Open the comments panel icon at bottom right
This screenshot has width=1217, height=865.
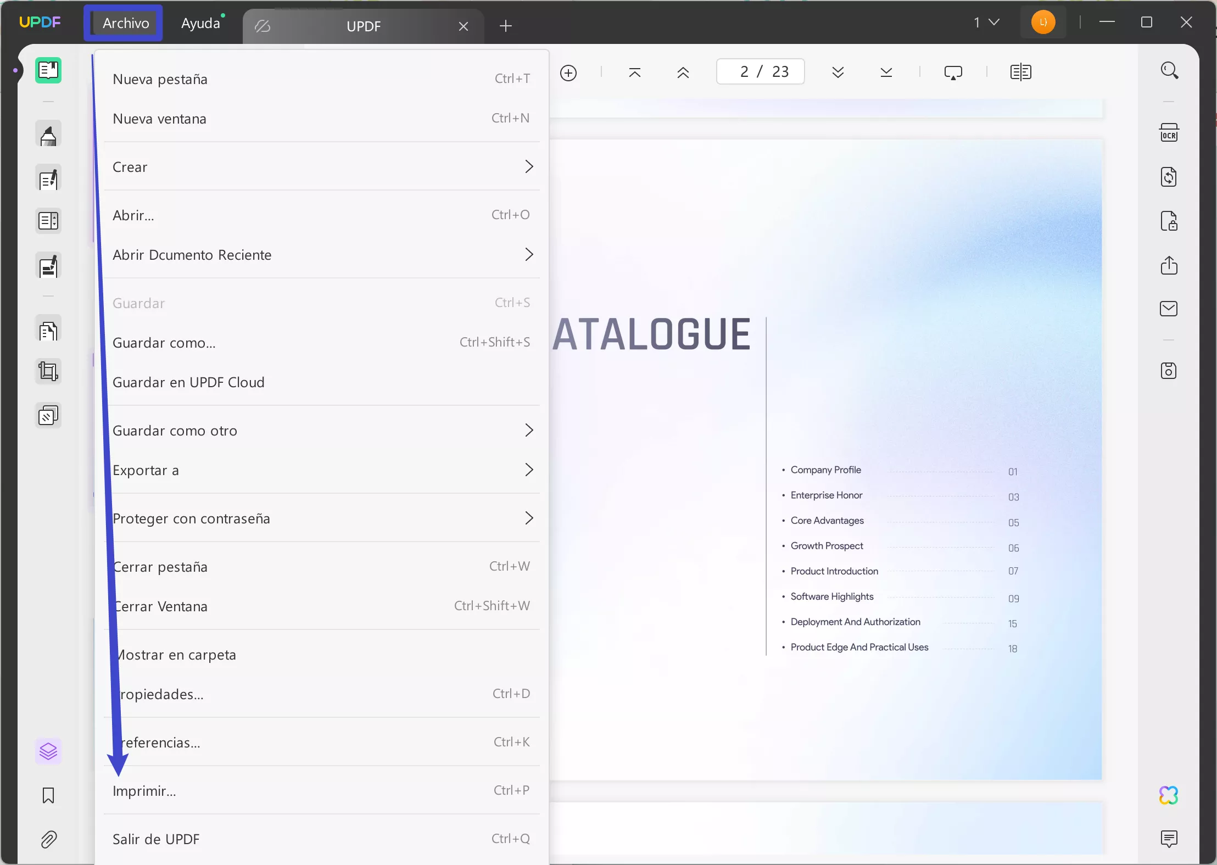coord(1169,839)
